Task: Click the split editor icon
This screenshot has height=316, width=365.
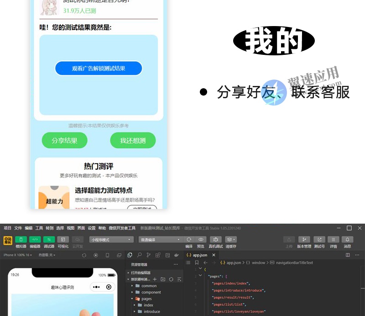Action: (348, 255)
